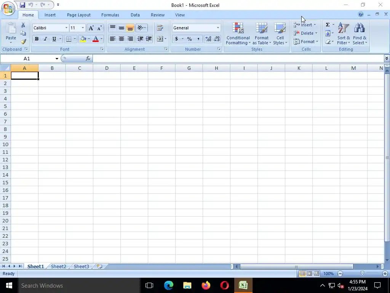This screenshot has width=390, height=293.
Task: Switch to Page Layout view in status bar
Action: click(x=309, y=274)
